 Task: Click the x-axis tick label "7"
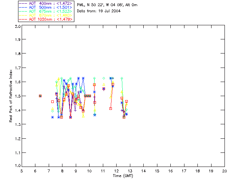point(49,171)
